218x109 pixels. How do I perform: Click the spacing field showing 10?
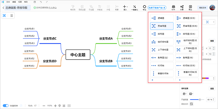(212, 54)
